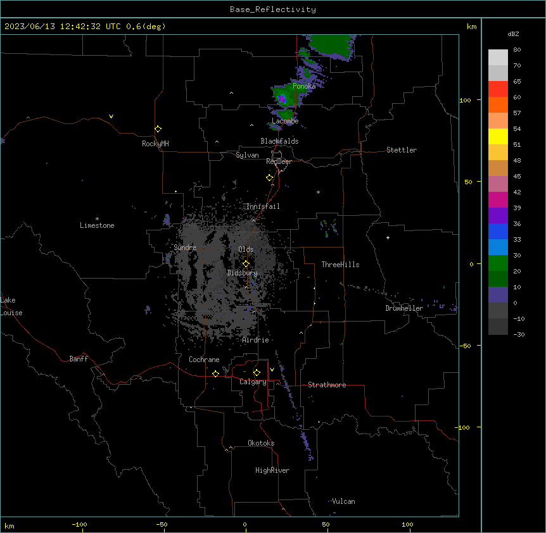The height and width of the screenshot is (533, 546).
Task: Click the yellow diamond marker below Olds
Action: click(246, 263)
